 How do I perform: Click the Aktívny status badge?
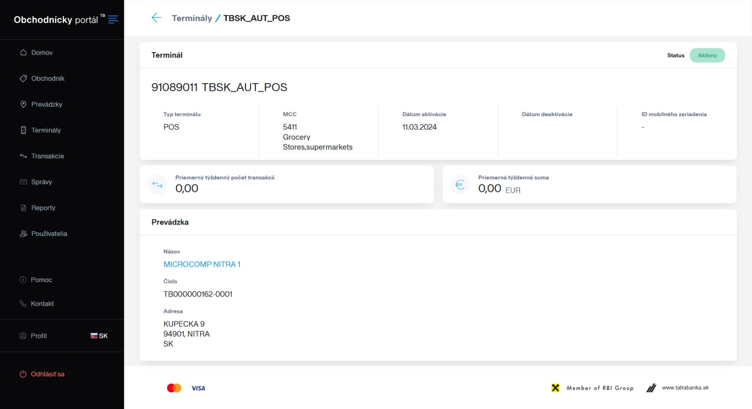pos(707,55)
